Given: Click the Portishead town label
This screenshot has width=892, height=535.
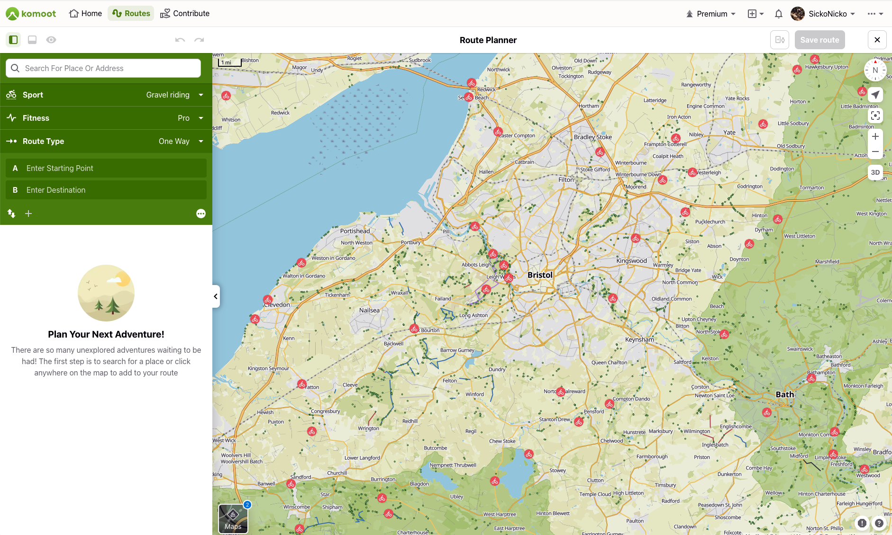Looking at the screenshot, I should (355, 231).
